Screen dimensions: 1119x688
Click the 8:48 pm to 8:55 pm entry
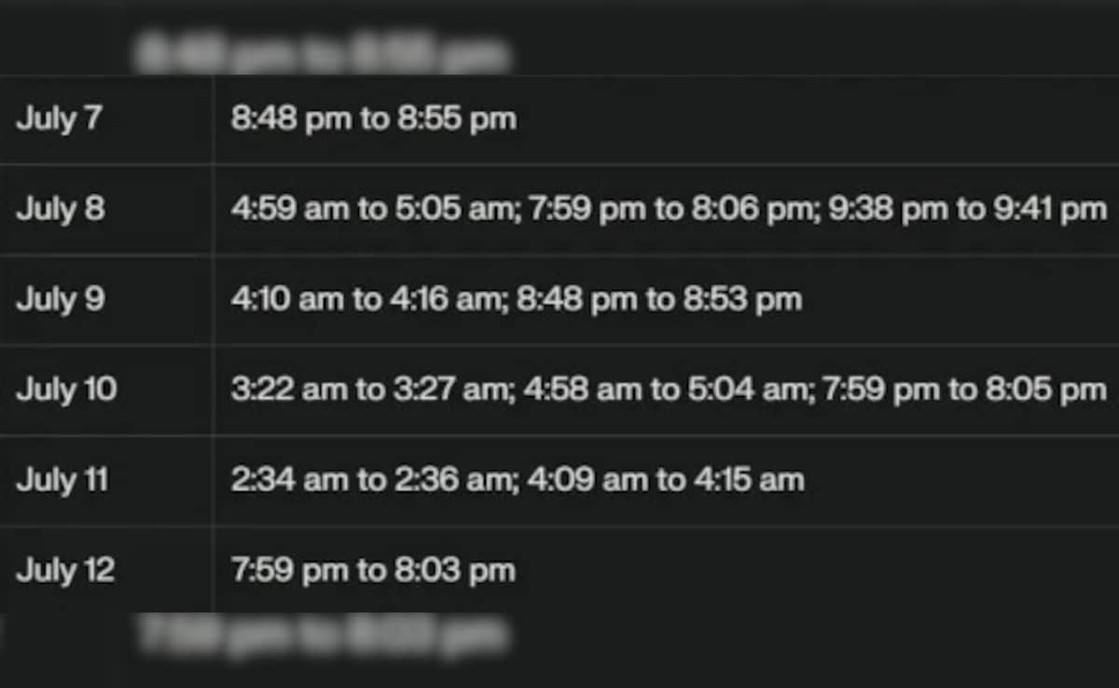(x=373, y=119)
